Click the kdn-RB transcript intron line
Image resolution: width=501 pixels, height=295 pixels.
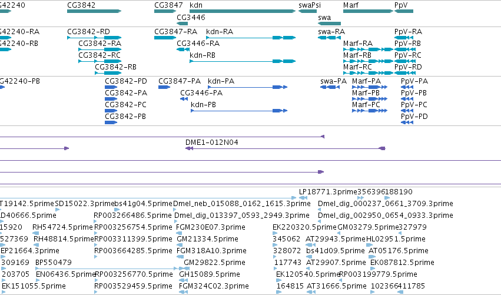231,61
